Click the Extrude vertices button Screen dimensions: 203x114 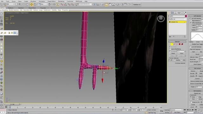point(192,73)
